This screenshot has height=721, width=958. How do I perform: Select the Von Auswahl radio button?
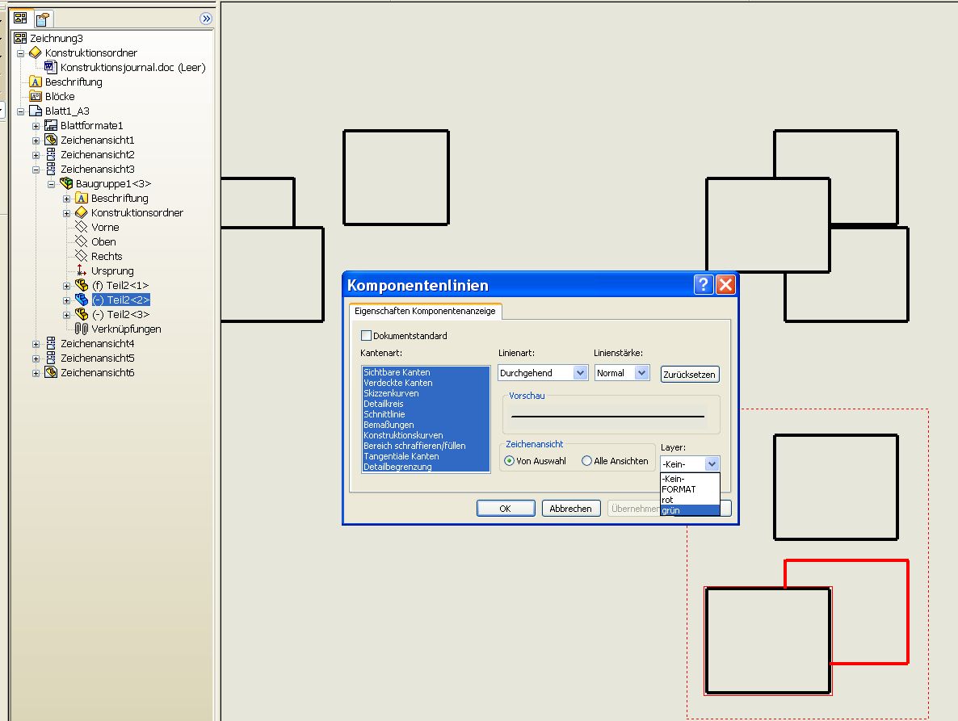pyautogui.click(x=509, y=461)
